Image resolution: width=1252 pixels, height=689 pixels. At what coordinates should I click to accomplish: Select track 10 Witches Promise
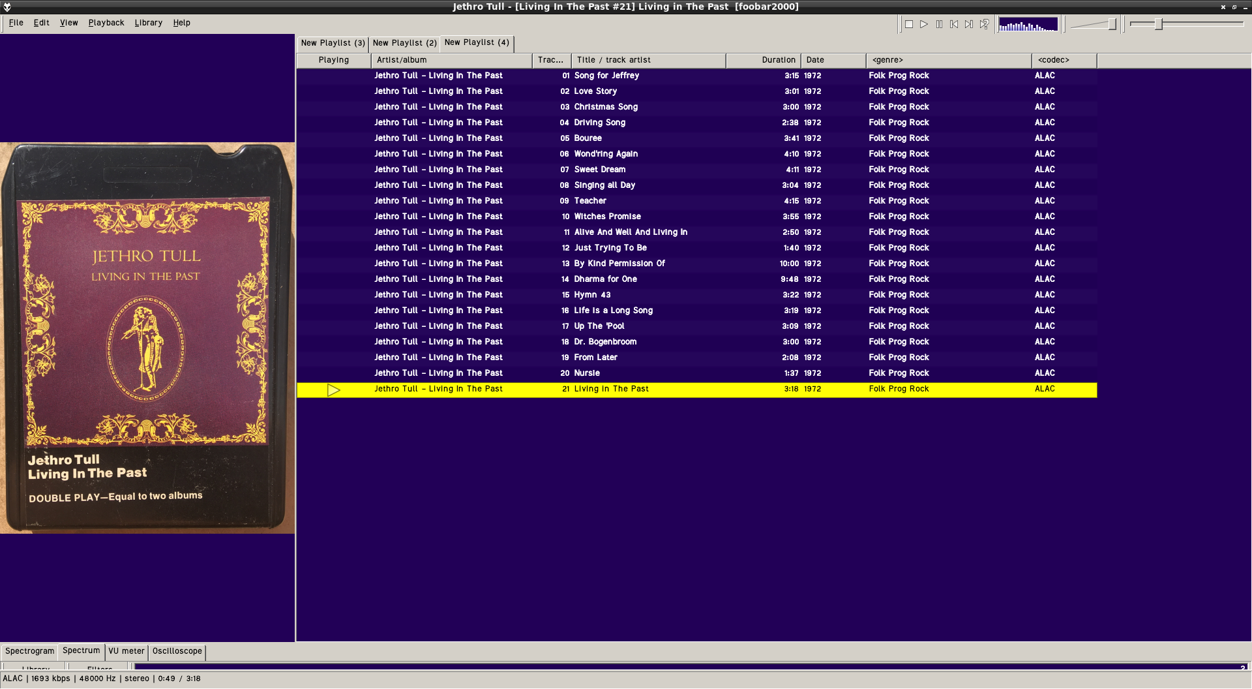click(x=696, y=217)
